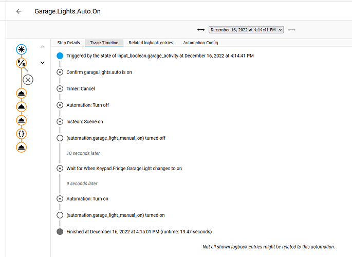Go to the newer trace arrow
This screenshot has width=352, height=257.
pyautogui.click(x=292, y=30)
